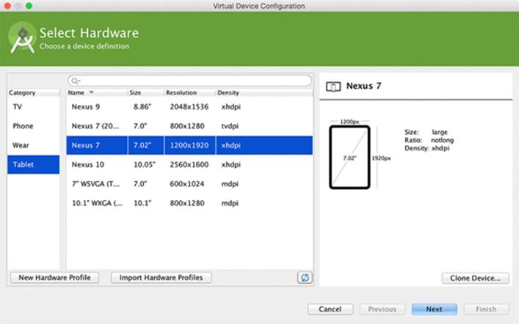Click the Density column header
This screenshot has height=324, width=519.
click(x=264, y=92)
